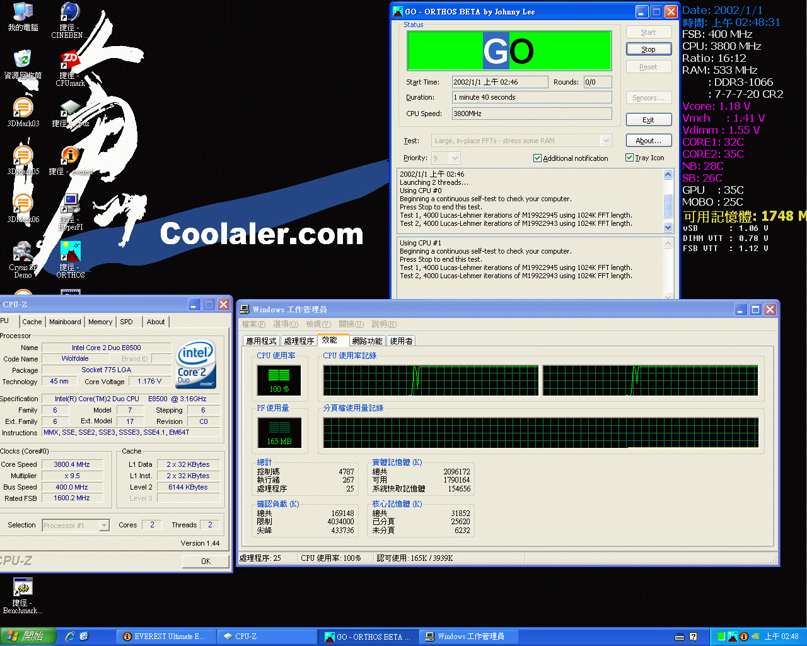Select the Benchmark shortcut desktop icon

point(23,596)
